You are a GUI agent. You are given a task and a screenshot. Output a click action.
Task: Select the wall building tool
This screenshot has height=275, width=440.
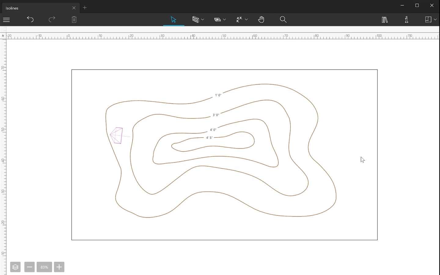coord(196,20)
